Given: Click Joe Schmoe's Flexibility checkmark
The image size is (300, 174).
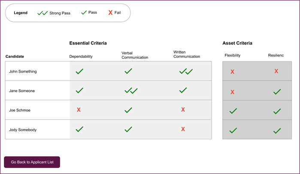Looking at the screenshot, I should click(233, 111).
